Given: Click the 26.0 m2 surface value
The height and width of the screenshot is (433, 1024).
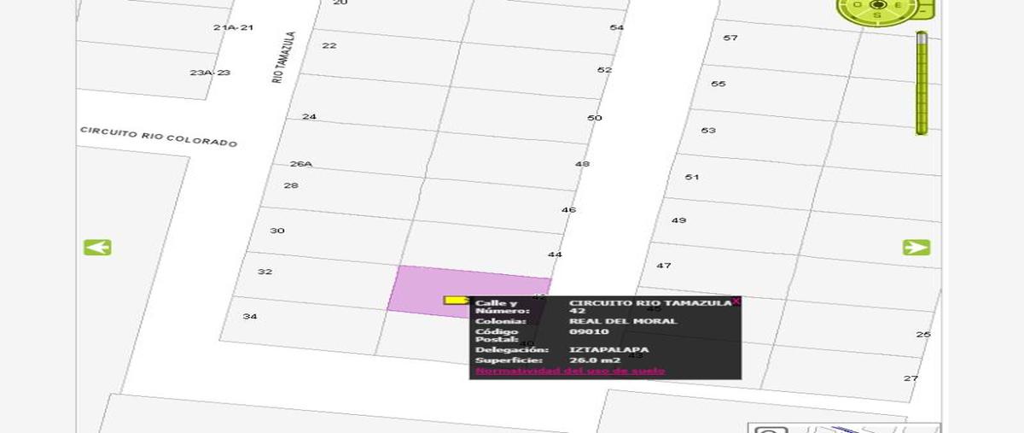Looking at the screenshot, I should 595,360.
